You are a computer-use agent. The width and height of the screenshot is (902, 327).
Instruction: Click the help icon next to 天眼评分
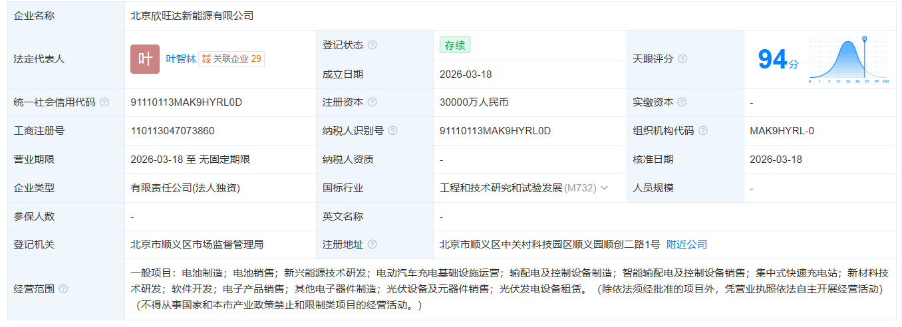[682, 59]
